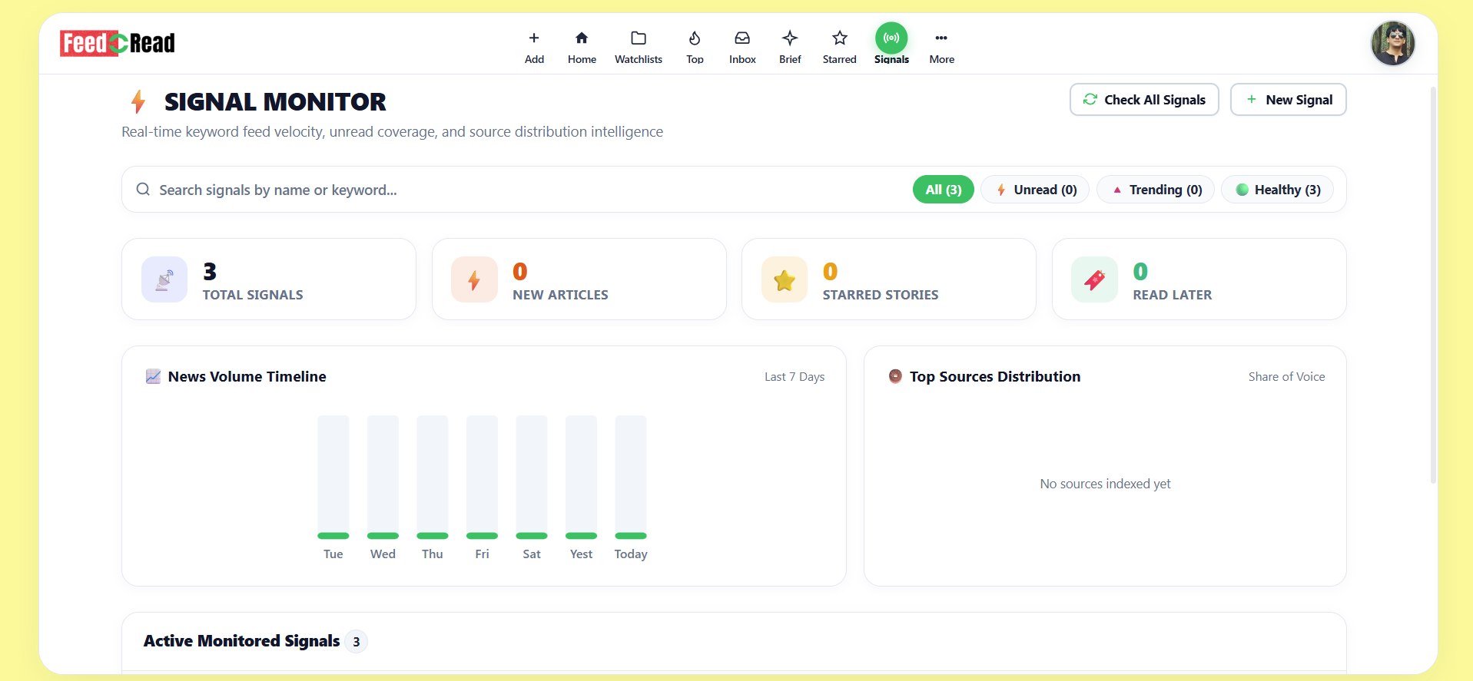Open the user profile avatar

pos(1393,43)
